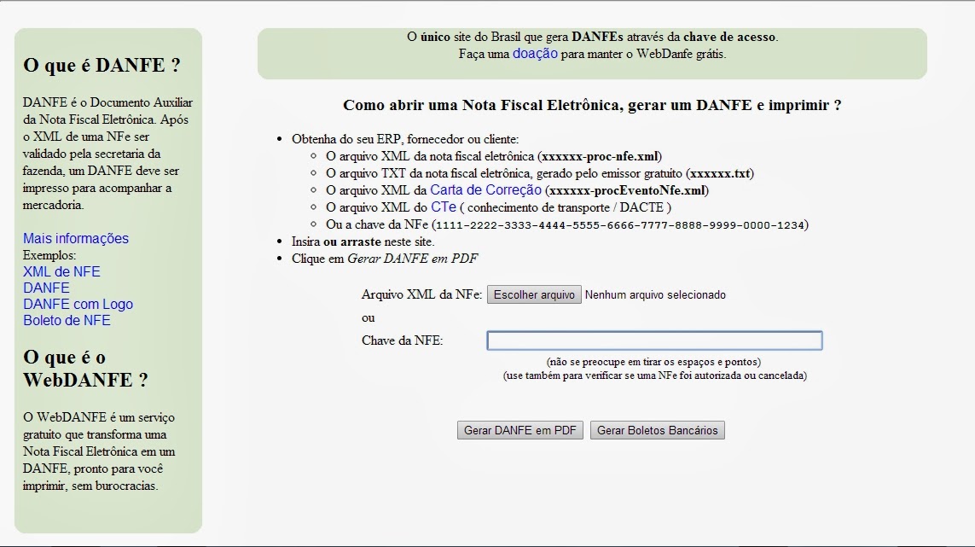Click the 'Como abrir uma Nota Fiscal Eletrônica' heading
The height and width of the screenshot is (547, 975).
point(592,105)
